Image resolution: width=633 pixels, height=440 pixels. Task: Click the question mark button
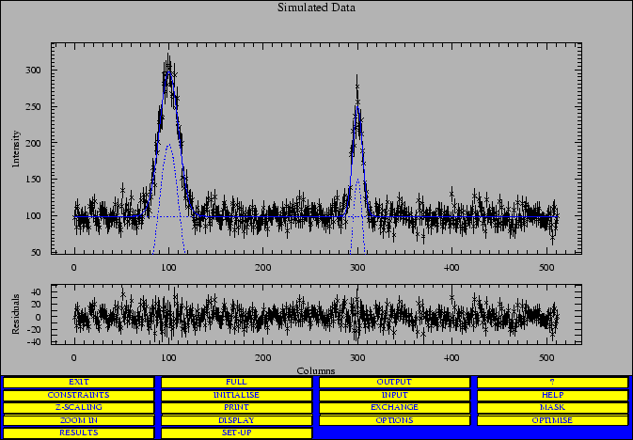coord(552,382)
